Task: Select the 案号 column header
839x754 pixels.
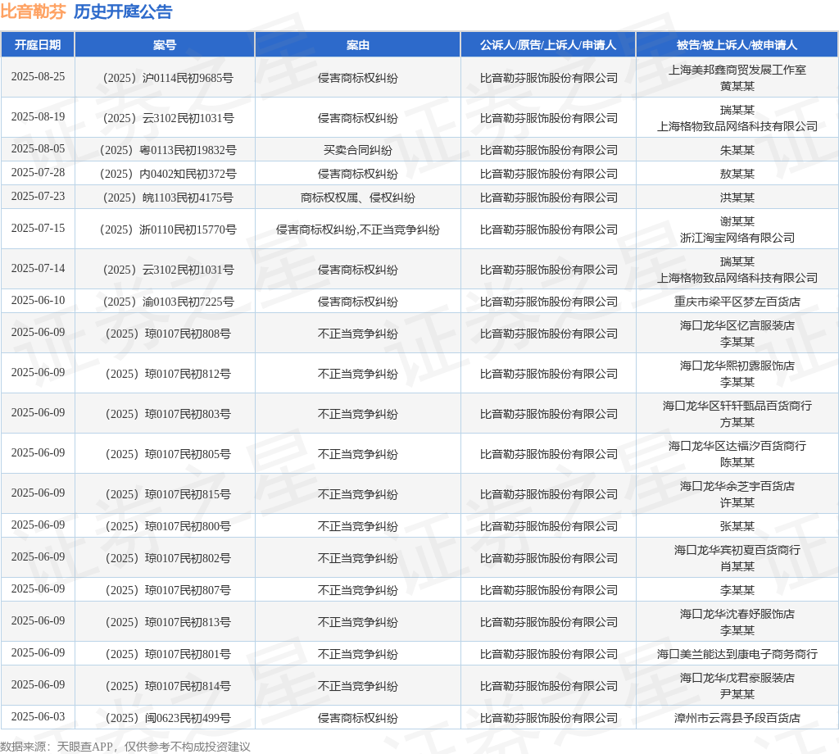Action: [164, 45]
